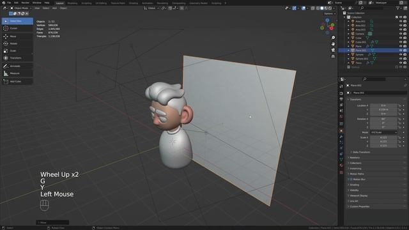This screenshot has width=409, height=230.
Task: Activate the Add Cube tool
Action: coord(17,82)
